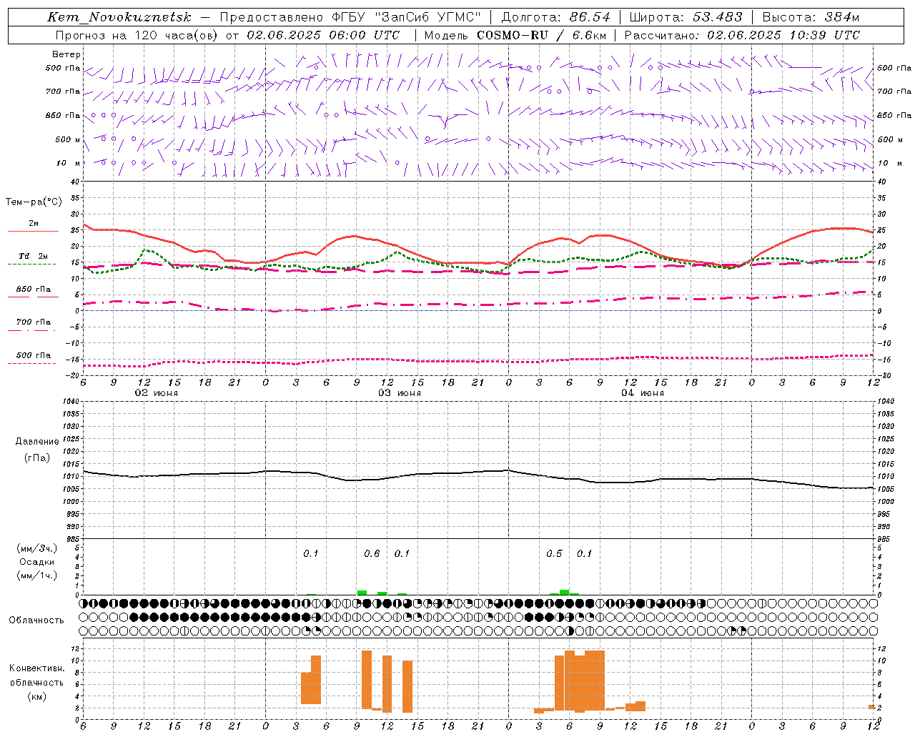Image resolution: width=915 pixels, height=732 pixels.
Task: Click the '(гПа)' unit under Давление
Action: [x=37, y=457]
